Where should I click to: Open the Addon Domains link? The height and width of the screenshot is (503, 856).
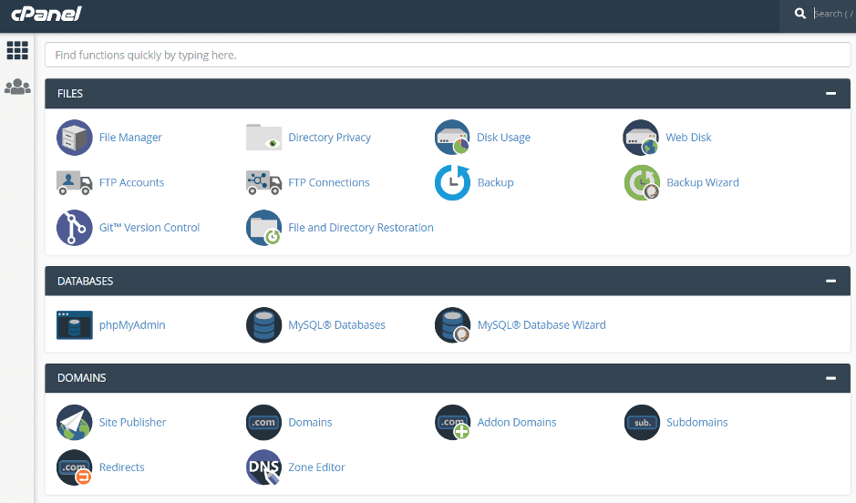coord(516,423)
